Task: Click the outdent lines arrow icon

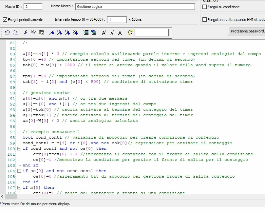Action: click(94, 32)
